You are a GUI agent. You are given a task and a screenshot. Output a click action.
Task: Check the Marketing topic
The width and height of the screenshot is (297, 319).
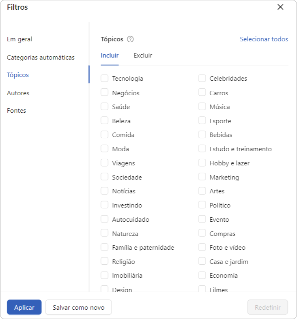tap(202, 177)
